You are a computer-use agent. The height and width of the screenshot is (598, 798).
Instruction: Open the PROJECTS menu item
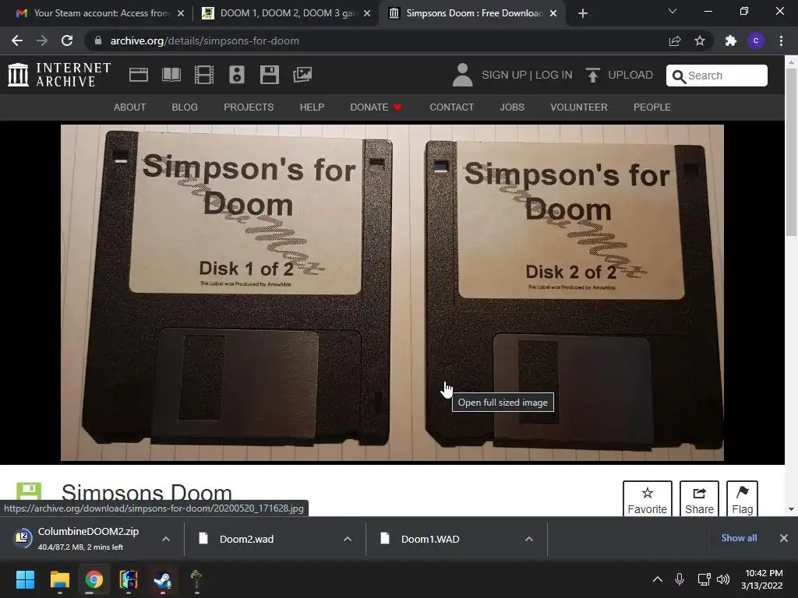click(249, 107)
